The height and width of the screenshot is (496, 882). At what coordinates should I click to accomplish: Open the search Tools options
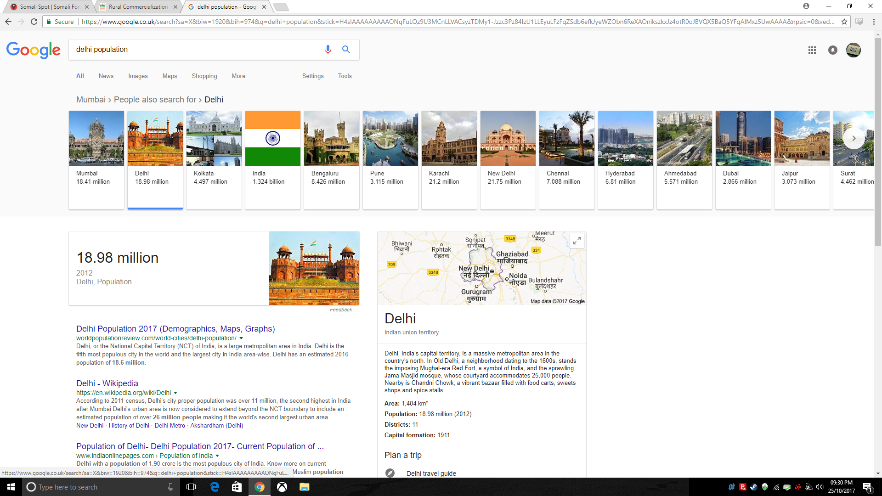[345, 76]
